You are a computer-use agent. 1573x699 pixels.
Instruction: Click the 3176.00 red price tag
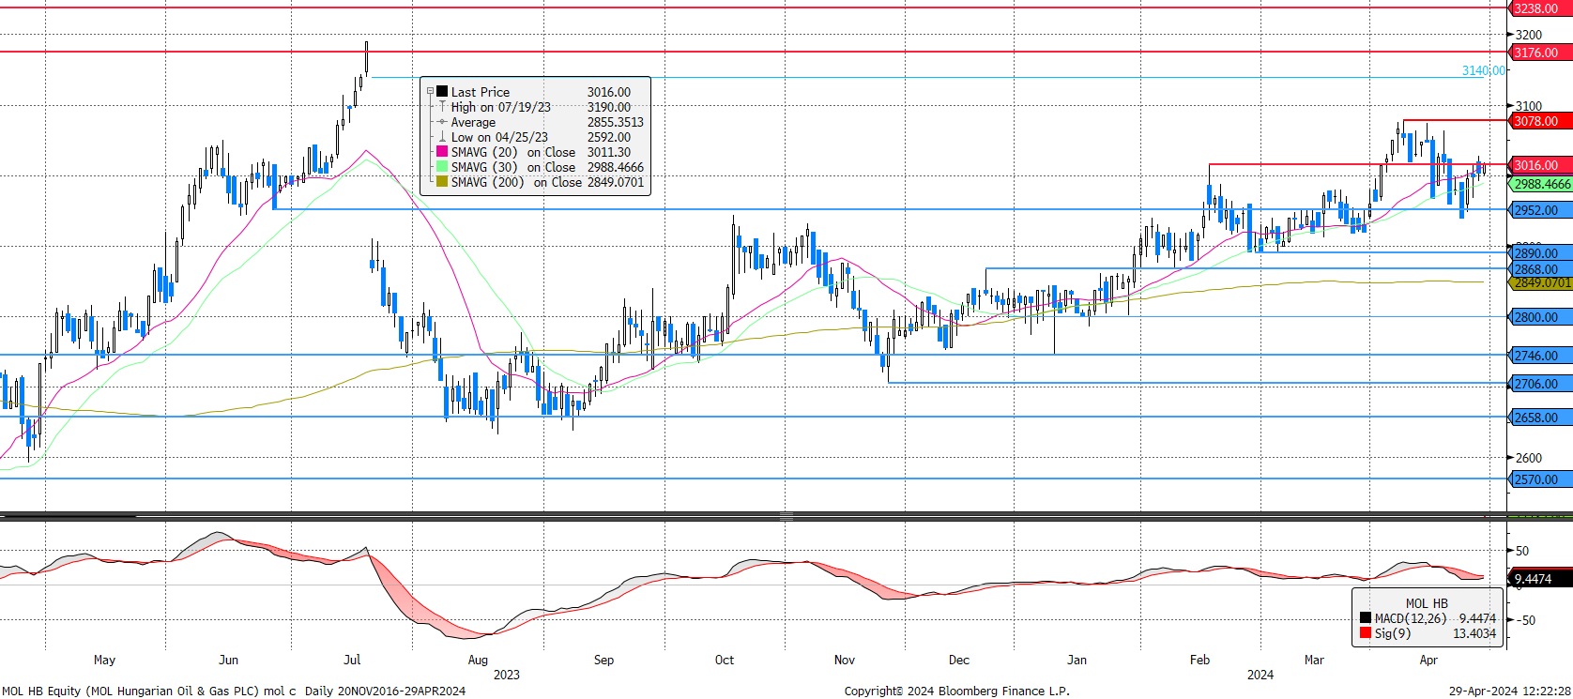coord(1539,53)
